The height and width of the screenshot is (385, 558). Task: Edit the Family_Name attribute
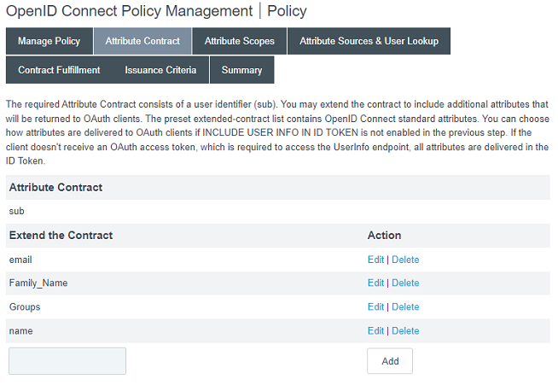(x=375, y=283)
